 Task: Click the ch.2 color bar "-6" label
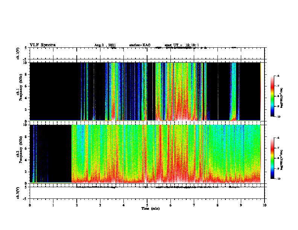point(278,138)
